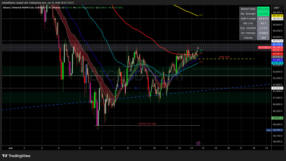This screenshot has height=161, width=286.
Task: Click the Bitcoin / TetherUS PERPETUAL CONTRACT title
Action: tap(25, 8)
